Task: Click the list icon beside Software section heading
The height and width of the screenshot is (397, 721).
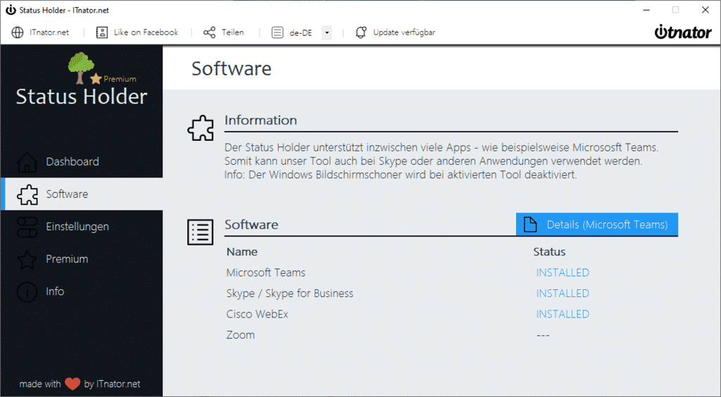Action: 201,232
